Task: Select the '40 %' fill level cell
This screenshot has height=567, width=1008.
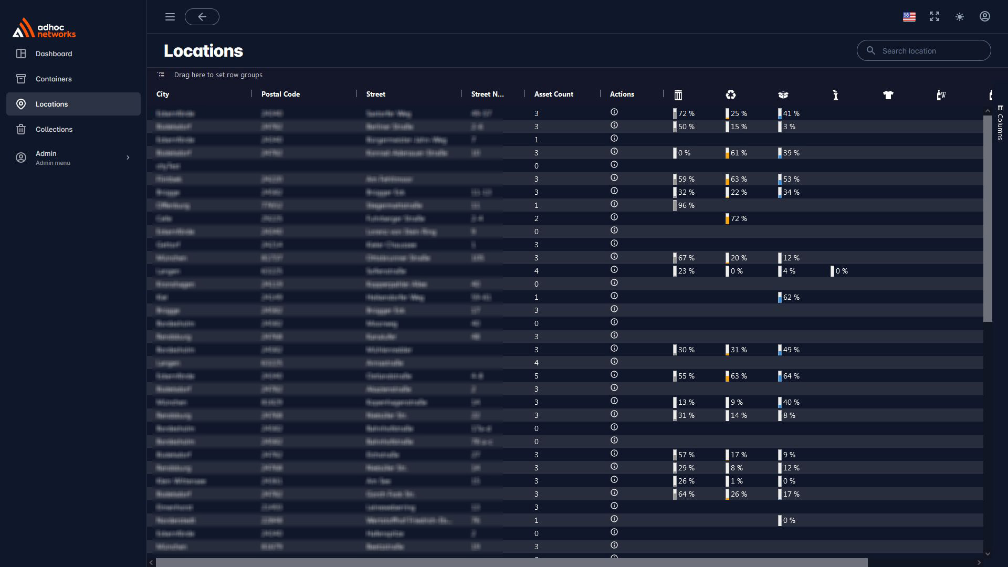Action: pyautogui.click(x=789, y=402)
